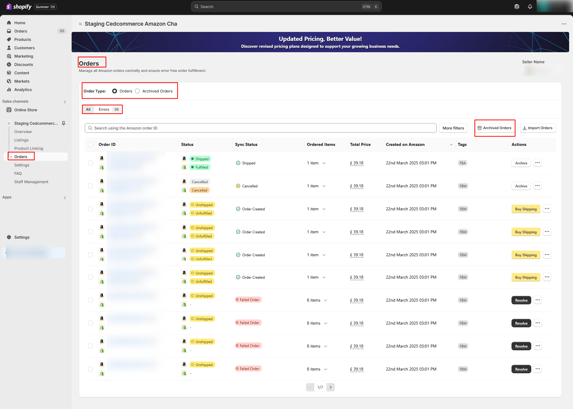Screen dimensions: 573x409
Task: Open Shopify Orders with 30 badge
Action: pyautogui.click(x=36, y=31)
